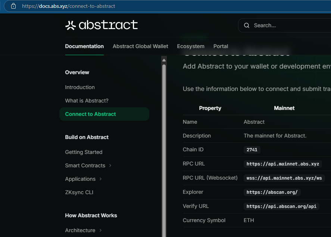Viewport: 331px width, 237px height.
Task: Click the Abstract logo
Action: [102, 25]
